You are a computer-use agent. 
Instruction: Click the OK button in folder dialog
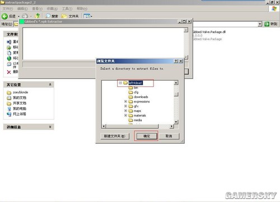click(x=147, y=136)
